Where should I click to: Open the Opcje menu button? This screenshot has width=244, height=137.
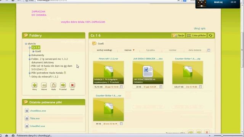(x=178, y=35)
